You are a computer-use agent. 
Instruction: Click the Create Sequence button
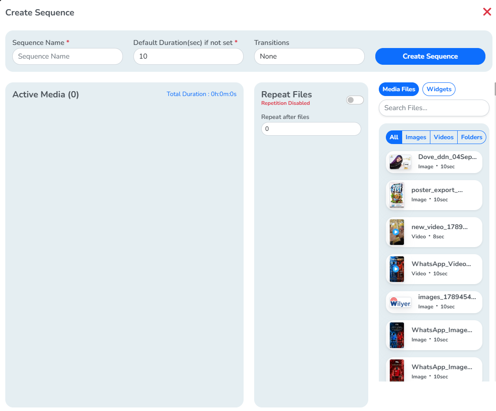[x=430, y=56]
